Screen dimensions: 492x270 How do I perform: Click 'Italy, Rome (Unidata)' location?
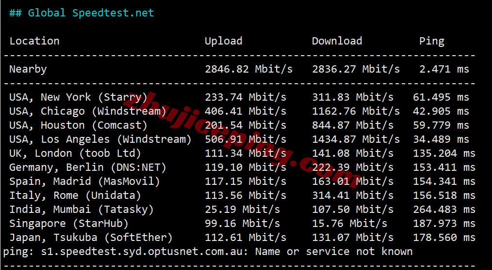75,195
